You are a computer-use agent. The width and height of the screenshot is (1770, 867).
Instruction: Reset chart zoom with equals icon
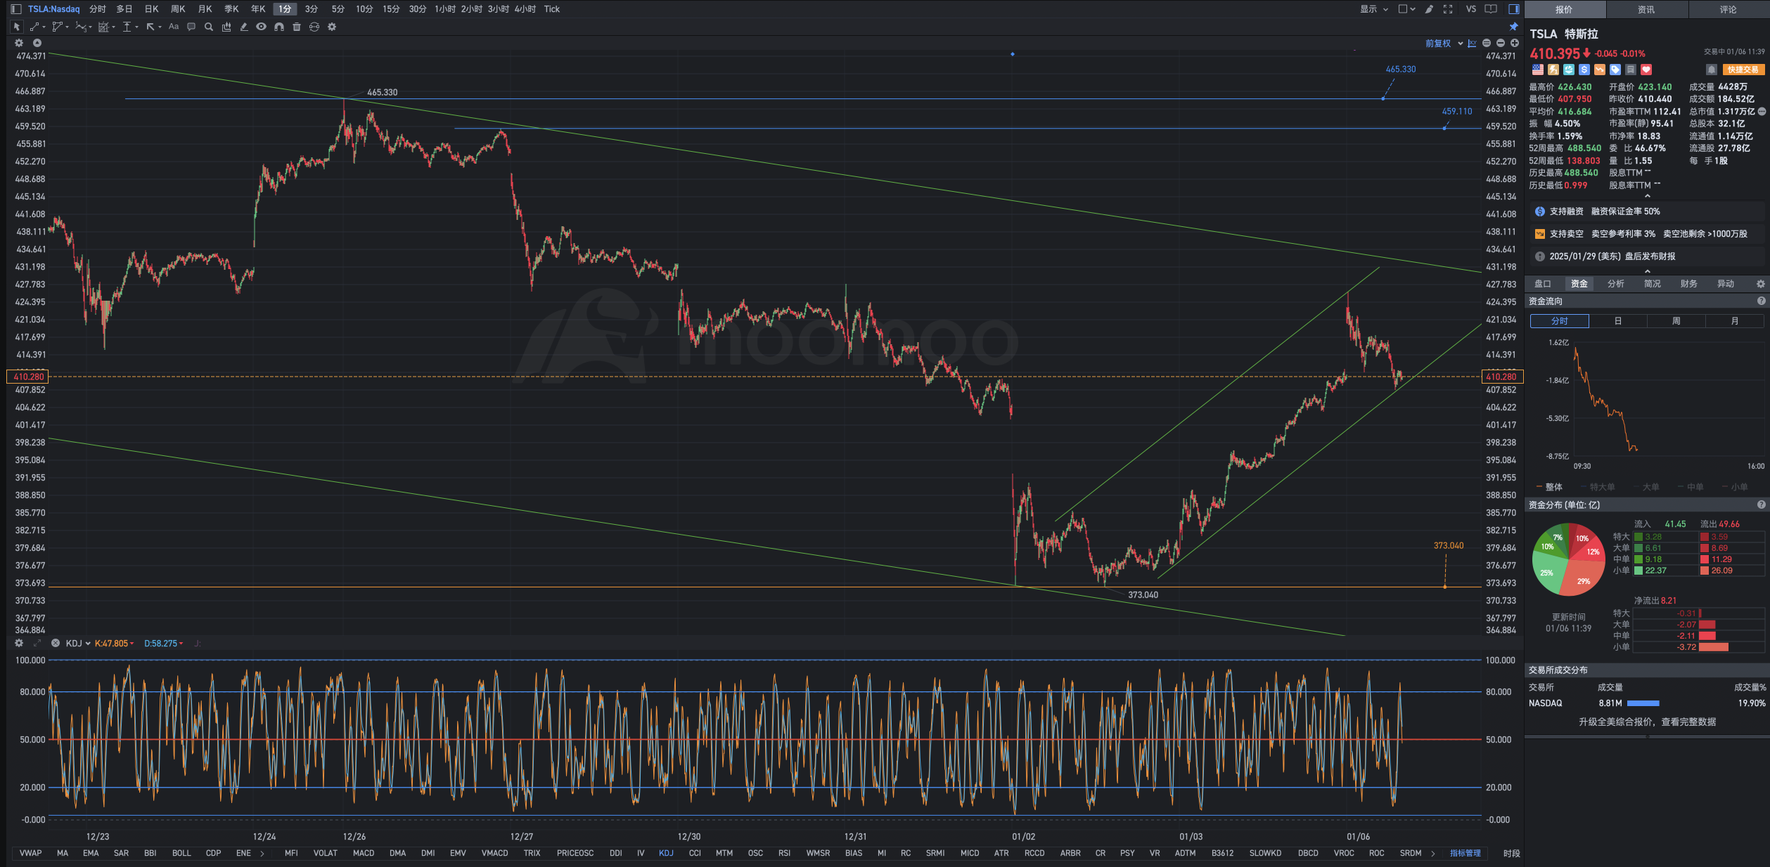(x=1487, y=44)
